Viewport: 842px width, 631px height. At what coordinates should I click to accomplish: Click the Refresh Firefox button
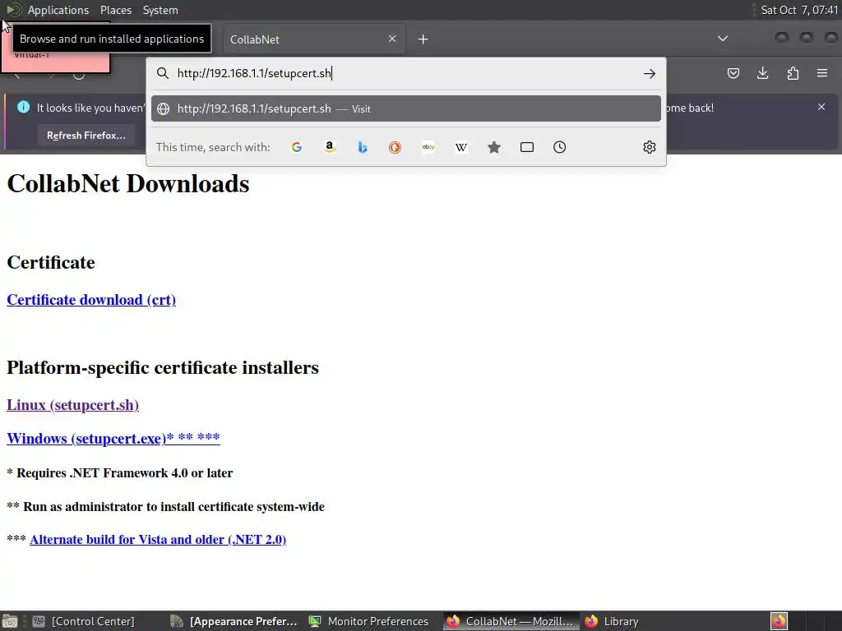tap(86, 136)
